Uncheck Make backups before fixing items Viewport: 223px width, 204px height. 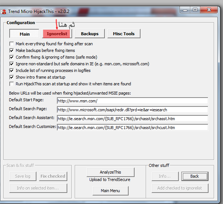12,50
